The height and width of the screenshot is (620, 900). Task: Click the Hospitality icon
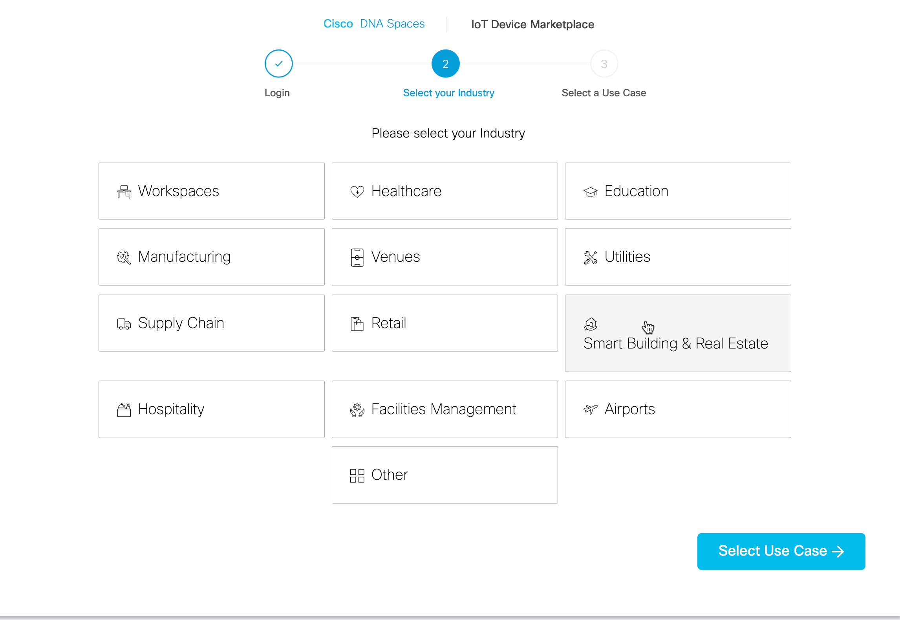[x=124, y=410]
